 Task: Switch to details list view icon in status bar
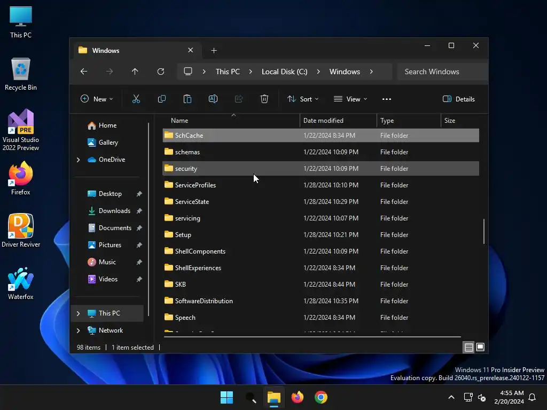click(469, 347)
